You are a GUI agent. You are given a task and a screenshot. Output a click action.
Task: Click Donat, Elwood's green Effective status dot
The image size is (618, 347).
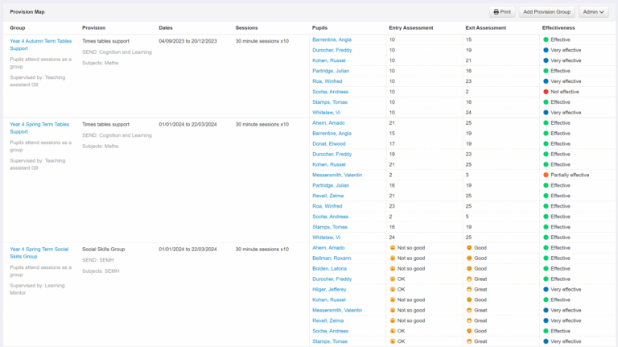(546, 143)
